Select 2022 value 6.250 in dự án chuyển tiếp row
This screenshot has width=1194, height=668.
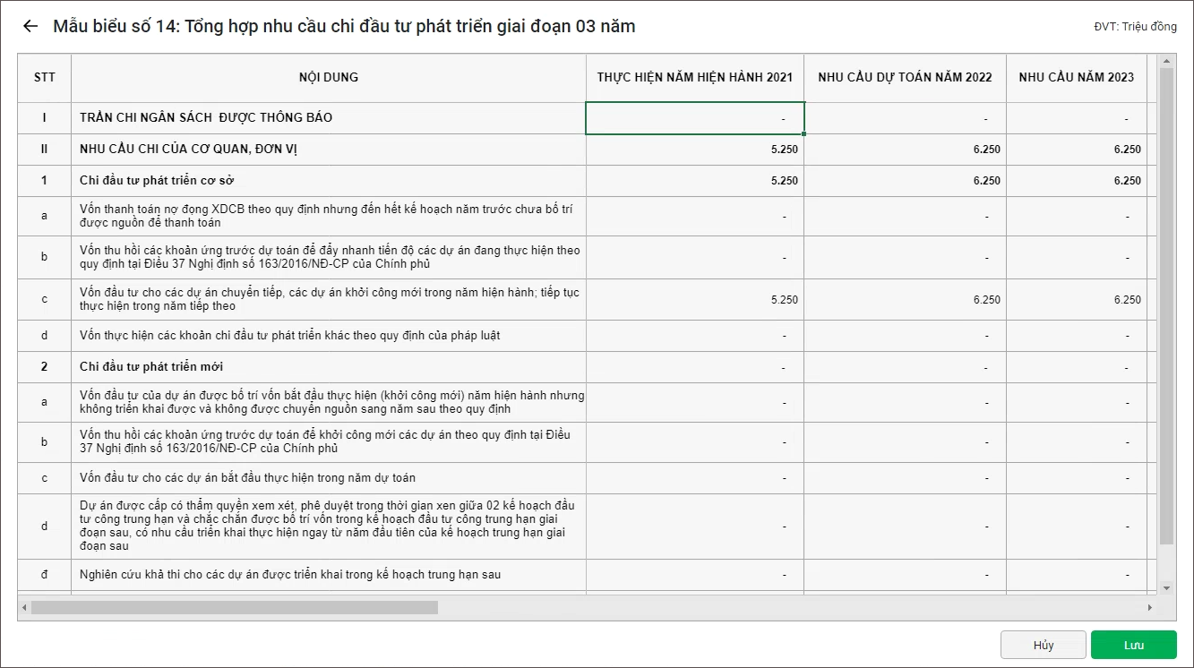click(x=905, y=300)
